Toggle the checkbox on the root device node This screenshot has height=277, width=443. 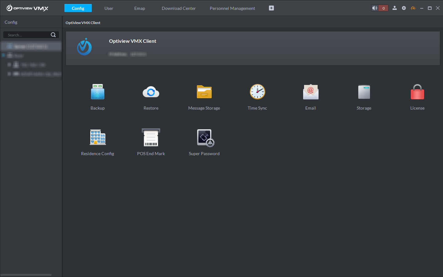pyautogui.click(x=4, y=55)
